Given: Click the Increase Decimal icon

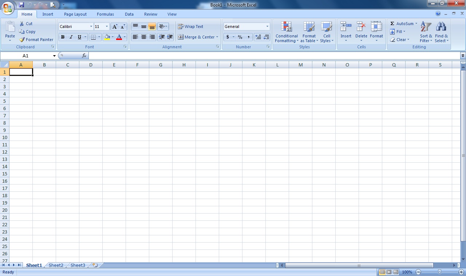Looking at the screenshot, I should point(258,37).
